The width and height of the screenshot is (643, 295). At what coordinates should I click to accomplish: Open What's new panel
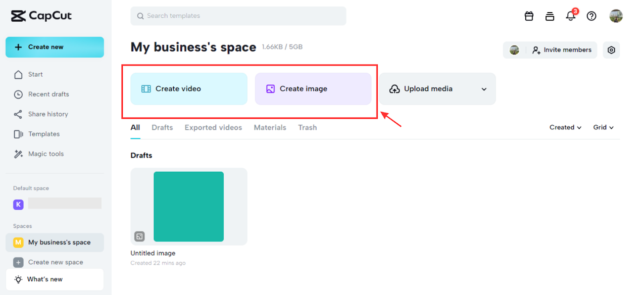[55, 279]
